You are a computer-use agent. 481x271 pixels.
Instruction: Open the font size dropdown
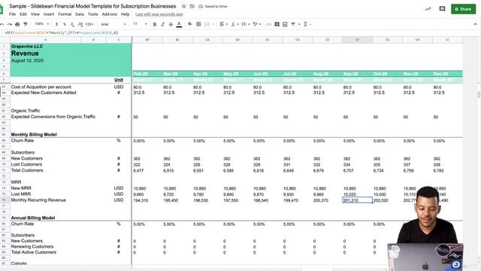[x=141, y=24]
